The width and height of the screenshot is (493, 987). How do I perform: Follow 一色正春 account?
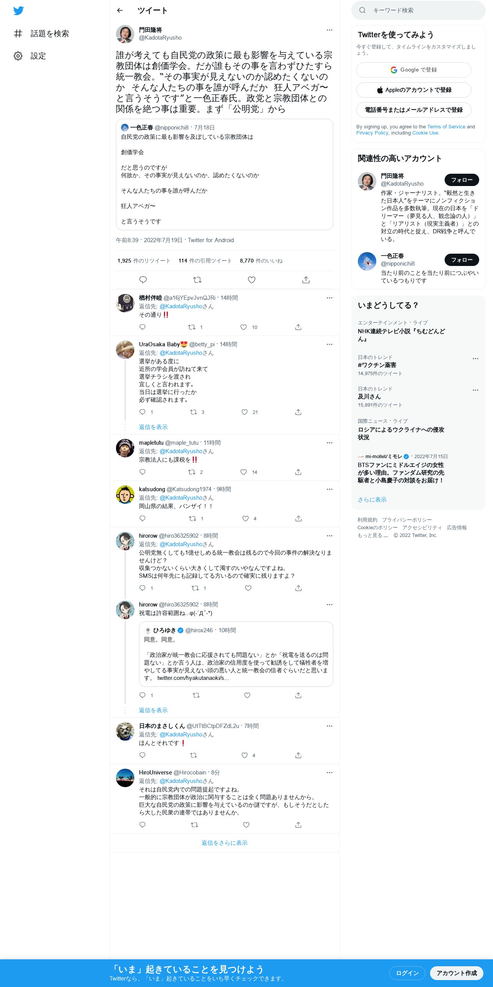point(462,260)
